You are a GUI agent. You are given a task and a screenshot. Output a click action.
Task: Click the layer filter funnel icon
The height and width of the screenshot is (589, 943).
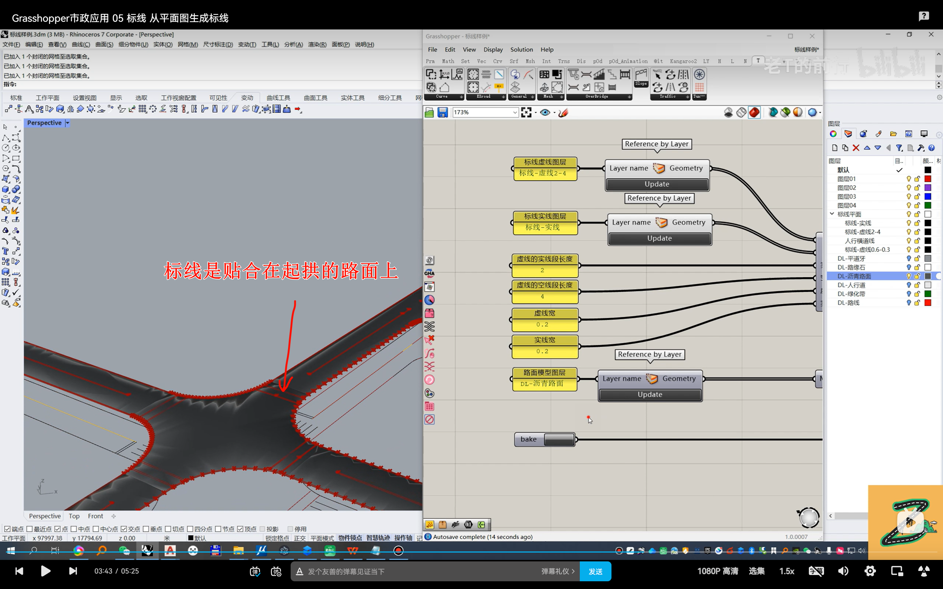pos(899,148)
